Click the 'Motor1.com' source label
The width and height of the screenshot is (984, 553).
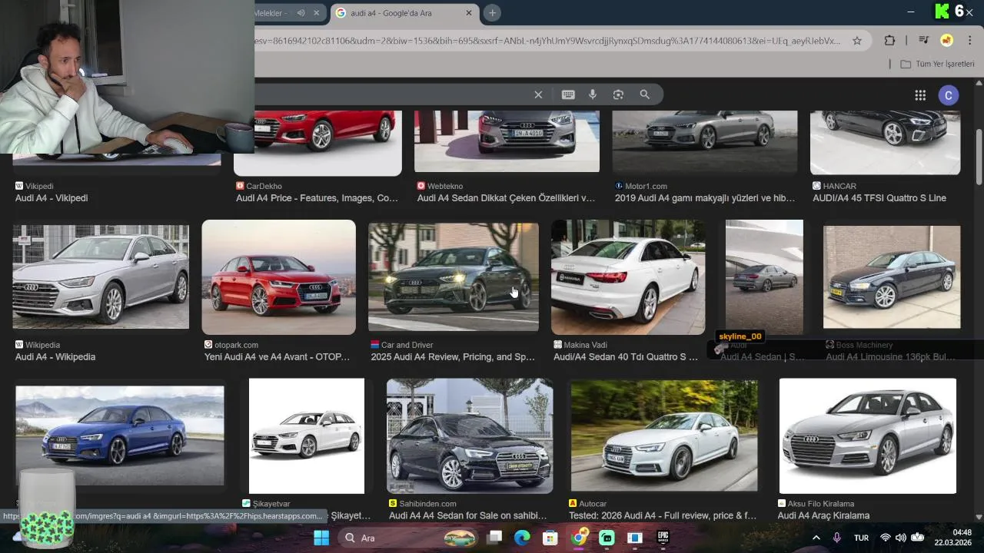[646, 186]
